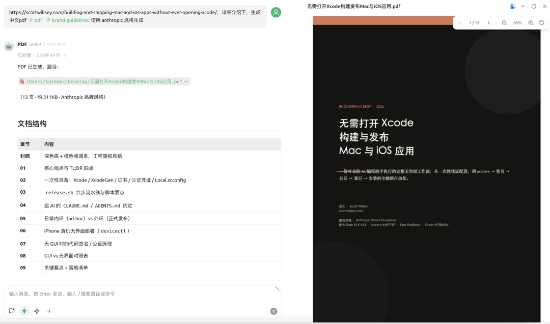Open the lightning bolt quick actions icon
The width and height of the screenshot is (550, 324).
pos(37,311)
